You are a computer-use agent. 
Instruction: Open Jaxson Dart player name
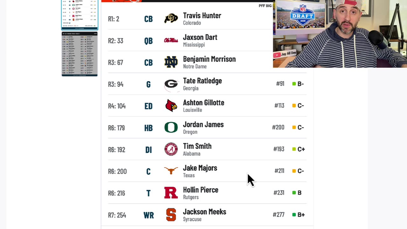click(200, 37)
